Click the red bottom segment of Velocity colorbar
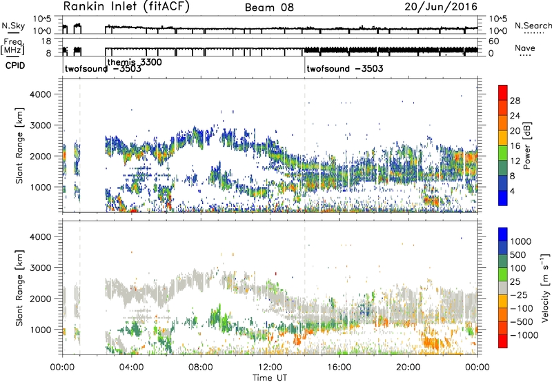The image size is (552, 382). [503, 341]
